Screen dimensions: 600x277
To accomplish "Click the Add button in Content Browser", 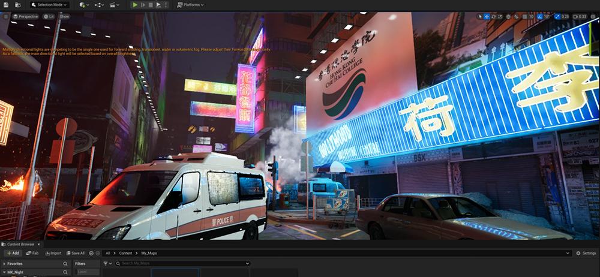I will click(13, 253).
